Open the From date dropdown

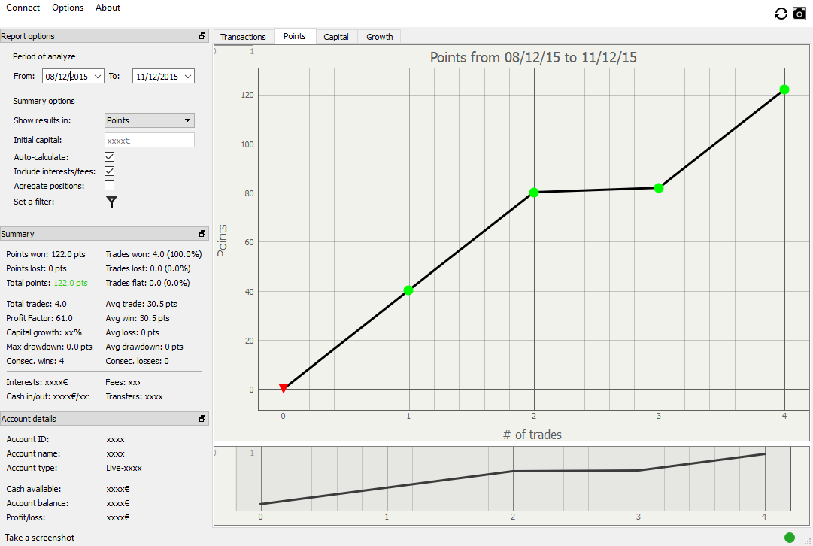[98, 76]
